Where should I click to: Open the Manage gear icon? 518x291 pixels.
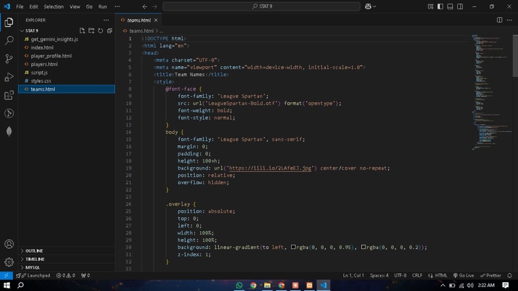click(x=9, y=262)
